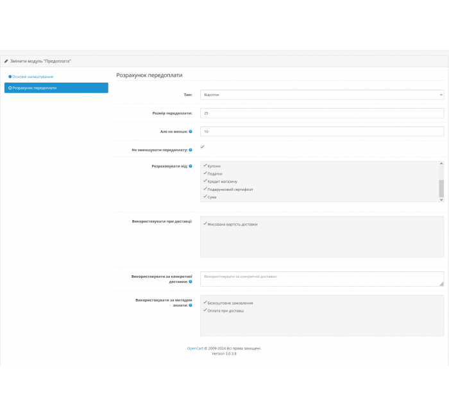The height and width of the screenshot is (416, 449).
Task: Show help icon for Використовувати за методом оплати
Action: click(191, 305)
